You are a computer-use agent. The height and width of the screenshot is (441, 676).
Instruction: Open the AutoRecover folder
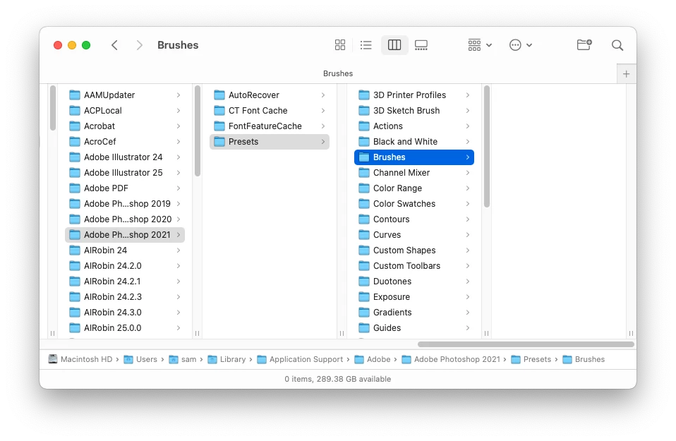point(270,95)
